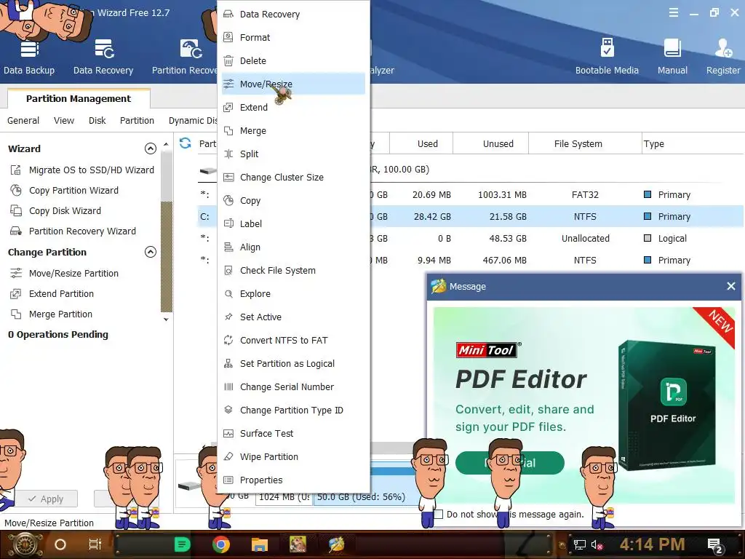The width and height of the screenshot is (745, 559).
Task: Start Copy Partition Wizard
Action: 64,191
